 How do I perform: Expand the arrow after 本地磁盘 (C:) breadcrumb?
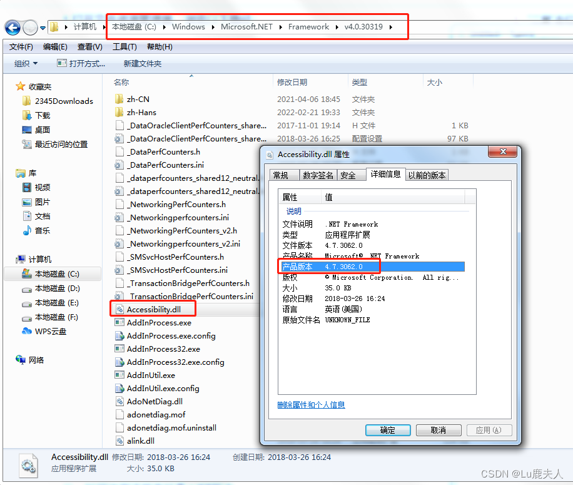[165, 27]
